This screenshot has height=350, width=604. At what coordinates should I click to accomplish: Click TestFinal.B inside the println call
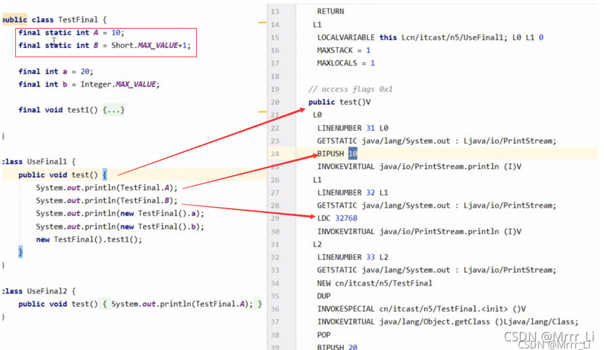tap(145, 200)
